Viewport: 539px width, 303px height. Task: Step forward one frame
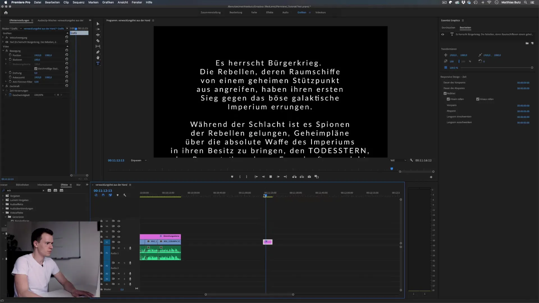278,177
